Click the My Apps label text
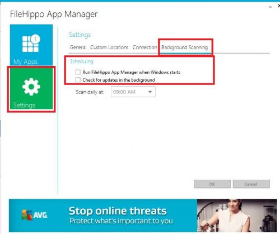This screenshot has height=234, width=280. (x=26, y=62)
